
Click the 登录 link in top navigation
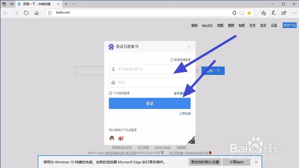click(x=263, y=25)
